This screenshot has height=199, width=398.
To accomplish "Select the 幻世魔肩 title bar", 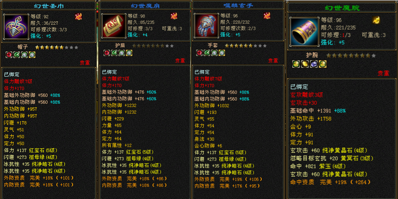I will (145, 6).
